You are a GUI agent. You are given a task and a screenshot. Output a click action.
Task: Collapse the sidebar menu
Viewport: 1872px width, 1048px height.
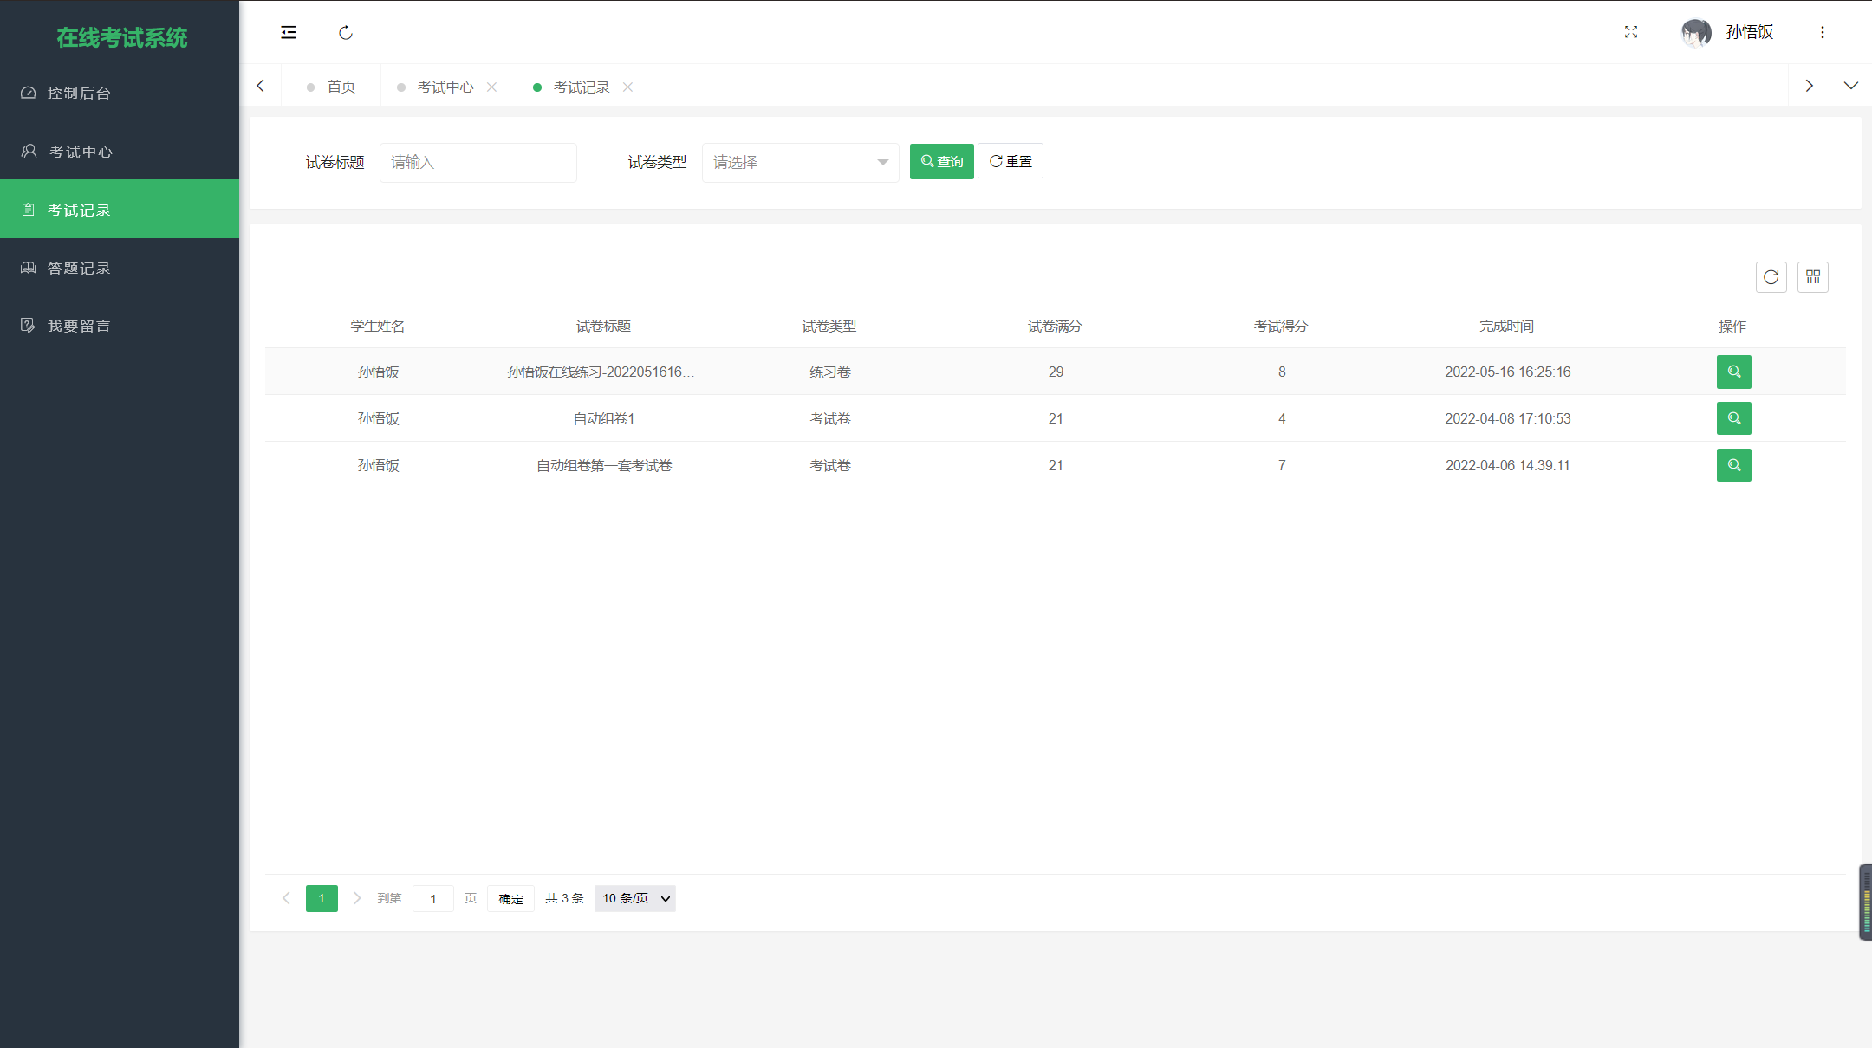point(289,32)
